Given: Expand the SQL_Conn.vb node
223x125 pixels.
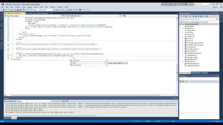Looking at the screenshot, I should 183,61.
